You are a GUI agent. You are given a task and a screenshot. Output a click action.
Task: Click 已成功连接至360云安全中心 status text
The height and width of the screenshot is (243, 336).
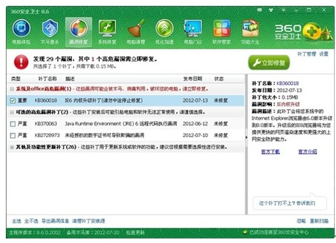point(279,233)
